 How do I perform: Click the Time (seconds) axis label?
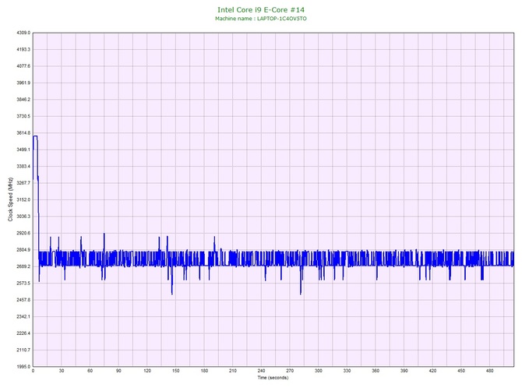point(273,379)
